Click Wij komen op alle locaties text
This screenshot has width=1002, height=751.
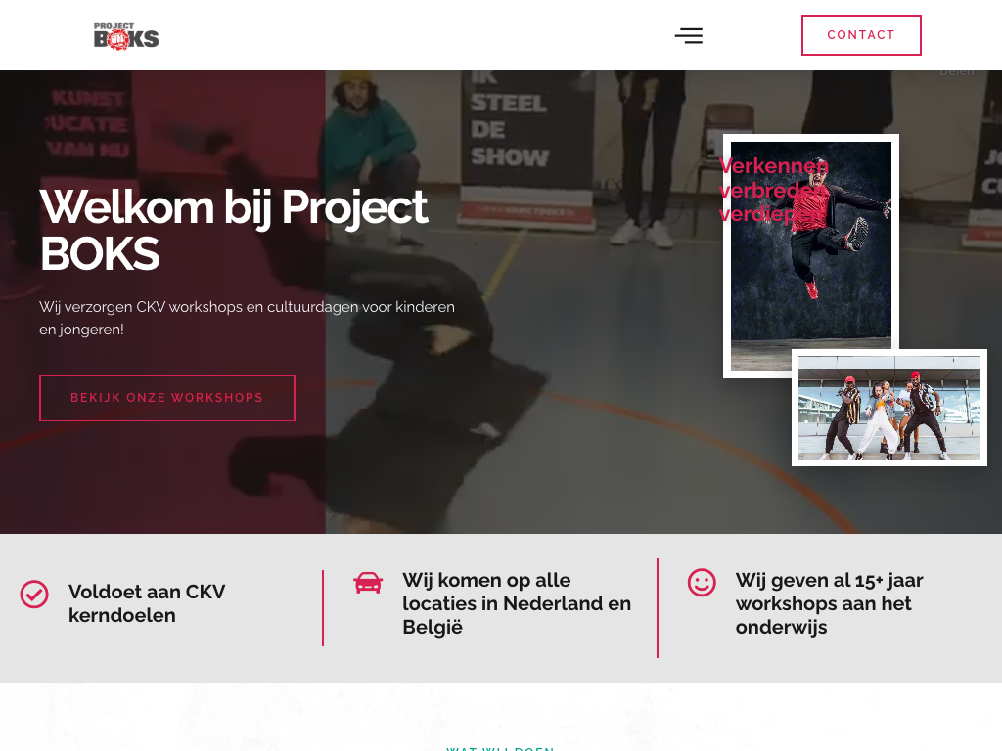tap(517, 603)
